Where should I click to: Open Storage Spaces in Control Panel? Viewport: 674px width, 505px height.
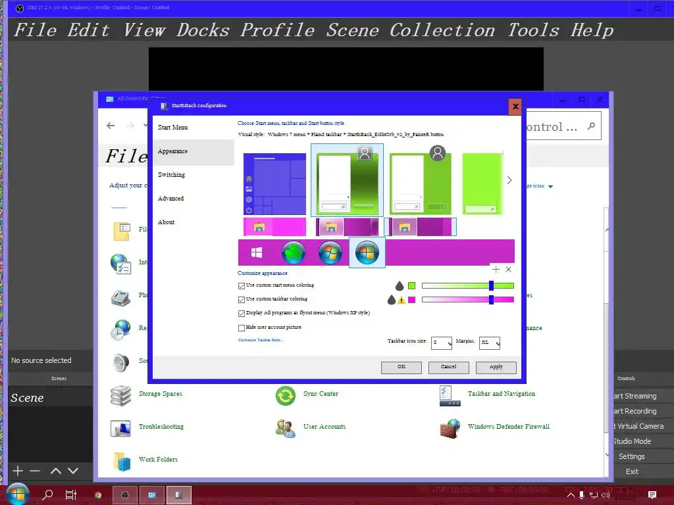[x=121, y=395]
